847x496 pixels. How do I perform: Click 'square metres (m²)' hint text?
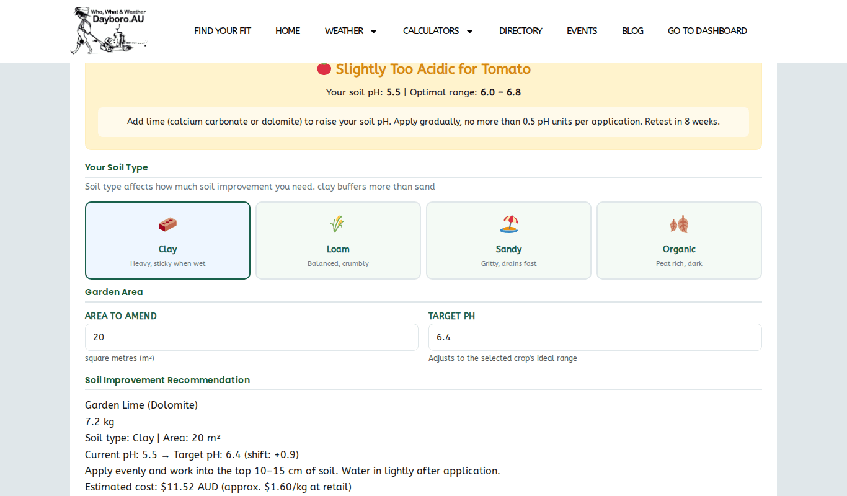120,358
